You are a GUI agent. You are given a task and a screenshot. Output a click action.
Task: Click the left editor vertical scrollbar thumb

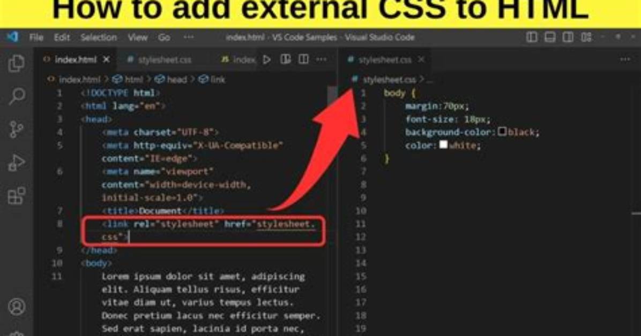point(332,96)
